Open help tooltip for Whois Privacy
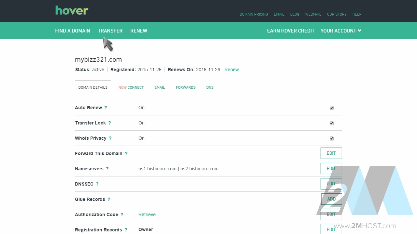Screen dimensions: 417x234 coord(110,138)
